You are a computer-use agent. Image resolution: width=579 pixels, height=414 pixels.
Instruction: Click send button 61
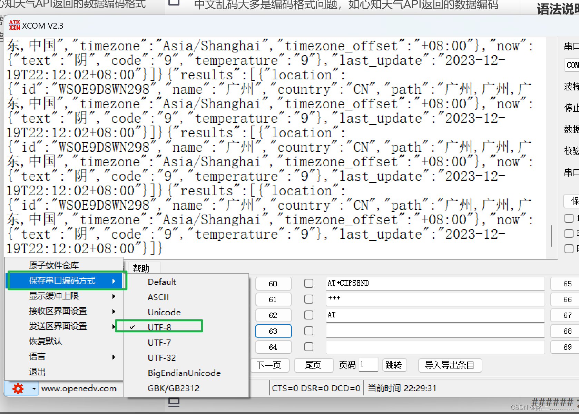[273, 299]
